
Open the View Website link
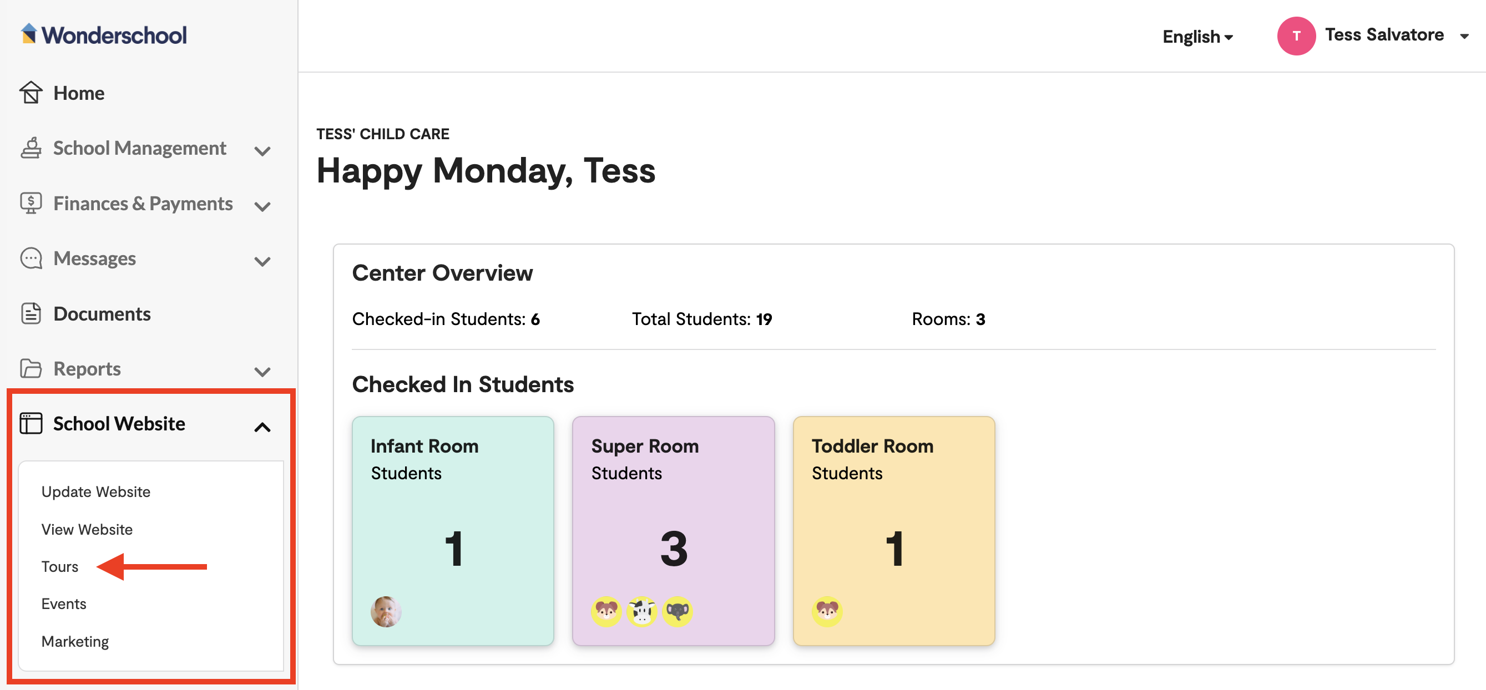pos(87,529)
